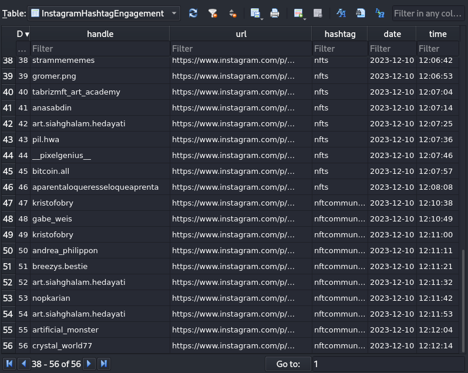Clear all filters with funnel icon
The height and width of the screenshot is (373, 468).
click(213, 13)
